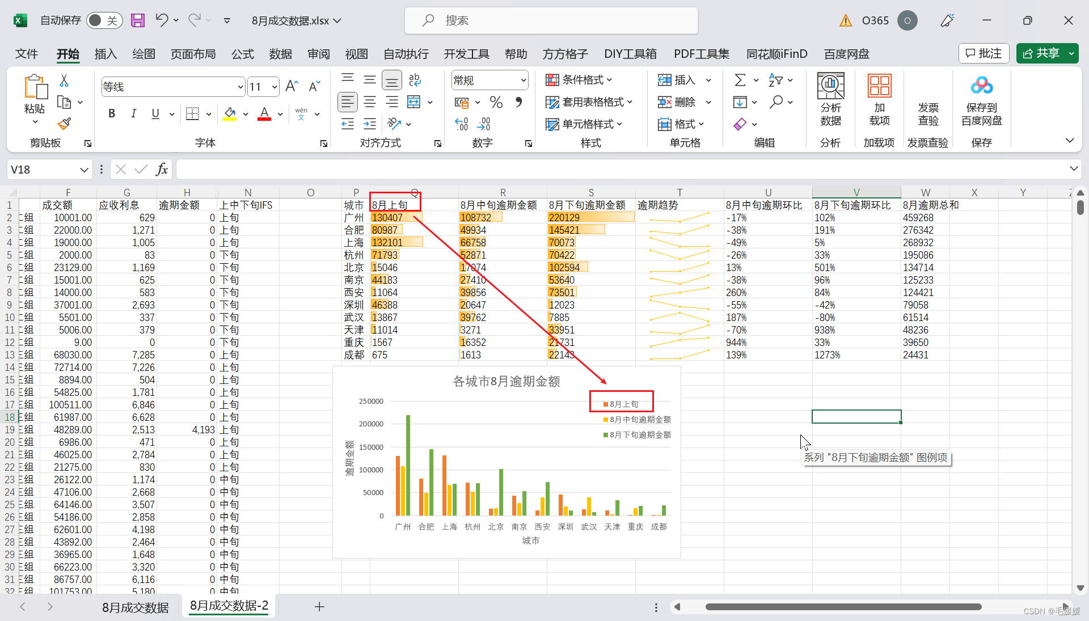Click Delete cells button
1089x621 pixels.
pos(677,102)
